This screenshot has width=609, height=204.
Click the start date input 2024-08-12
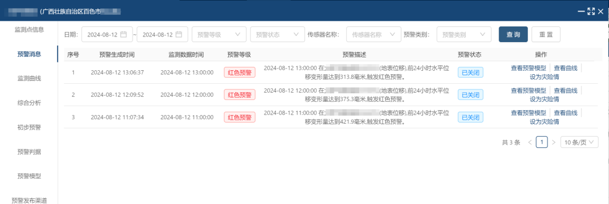pos(107,34)
